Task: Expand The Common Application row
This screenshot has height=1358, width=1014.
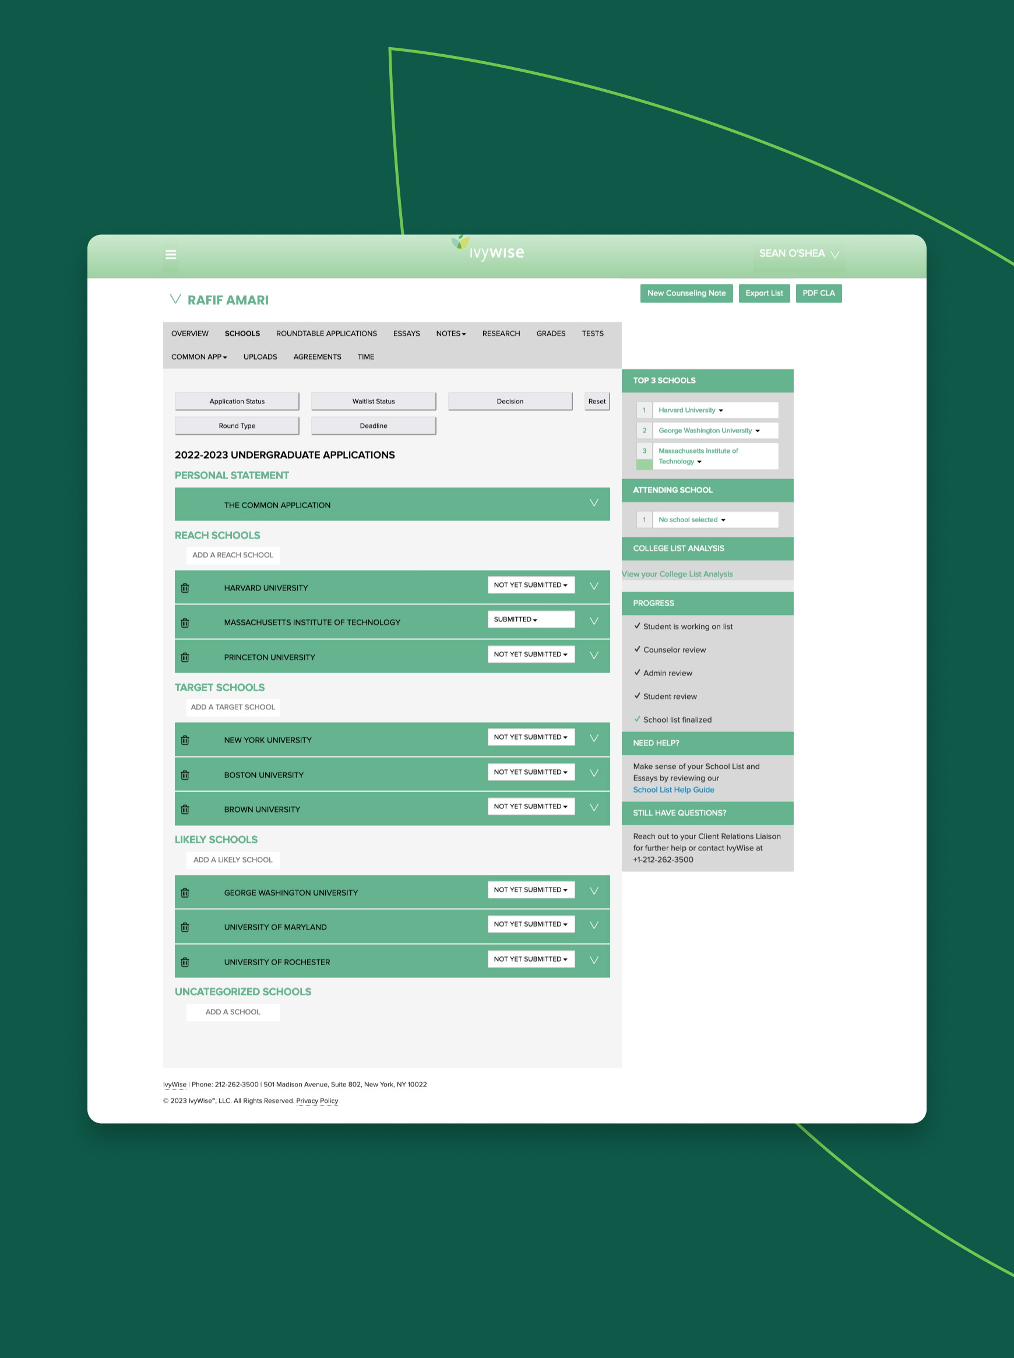Action: [x=594, y=503]
